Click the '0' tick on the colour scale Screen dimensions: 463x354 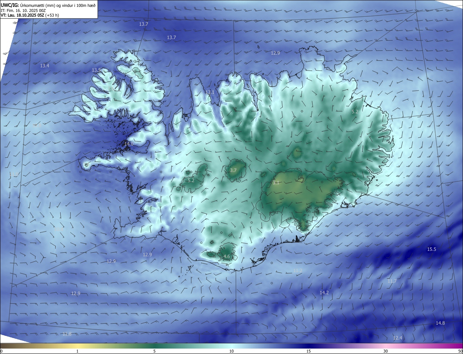click(1, 351)
